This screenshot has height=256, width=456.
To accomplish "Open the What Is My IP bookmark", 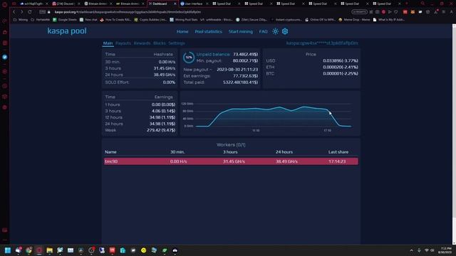I will [389, 20].
